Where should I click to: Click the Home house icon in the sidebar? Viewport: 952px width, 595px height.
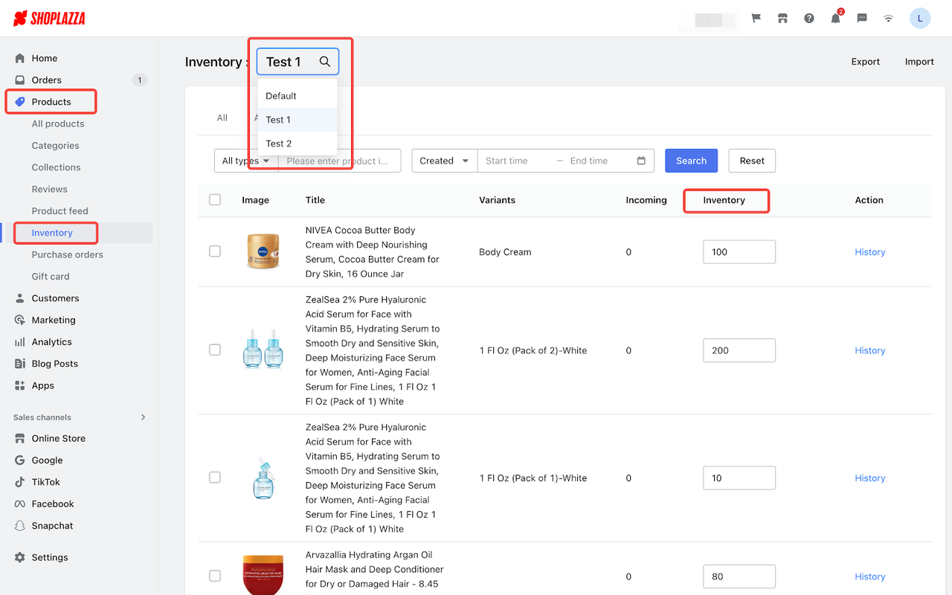tap(20, 58)
